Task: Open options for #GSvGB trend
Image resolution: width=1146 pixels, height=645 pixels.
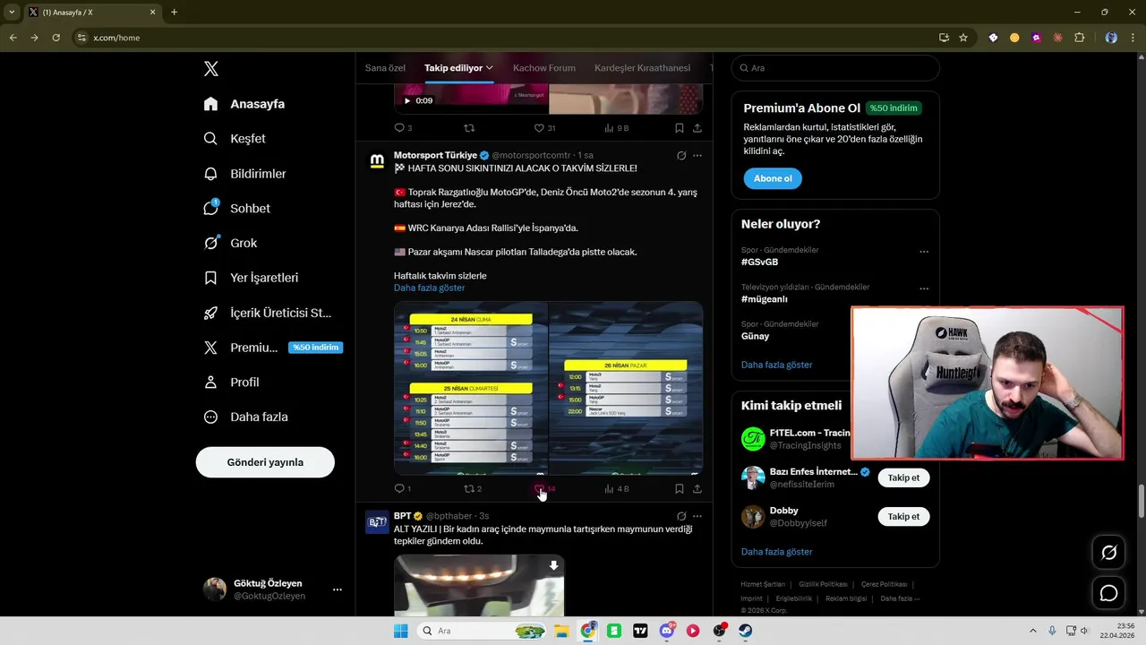Action: (924, 252)
